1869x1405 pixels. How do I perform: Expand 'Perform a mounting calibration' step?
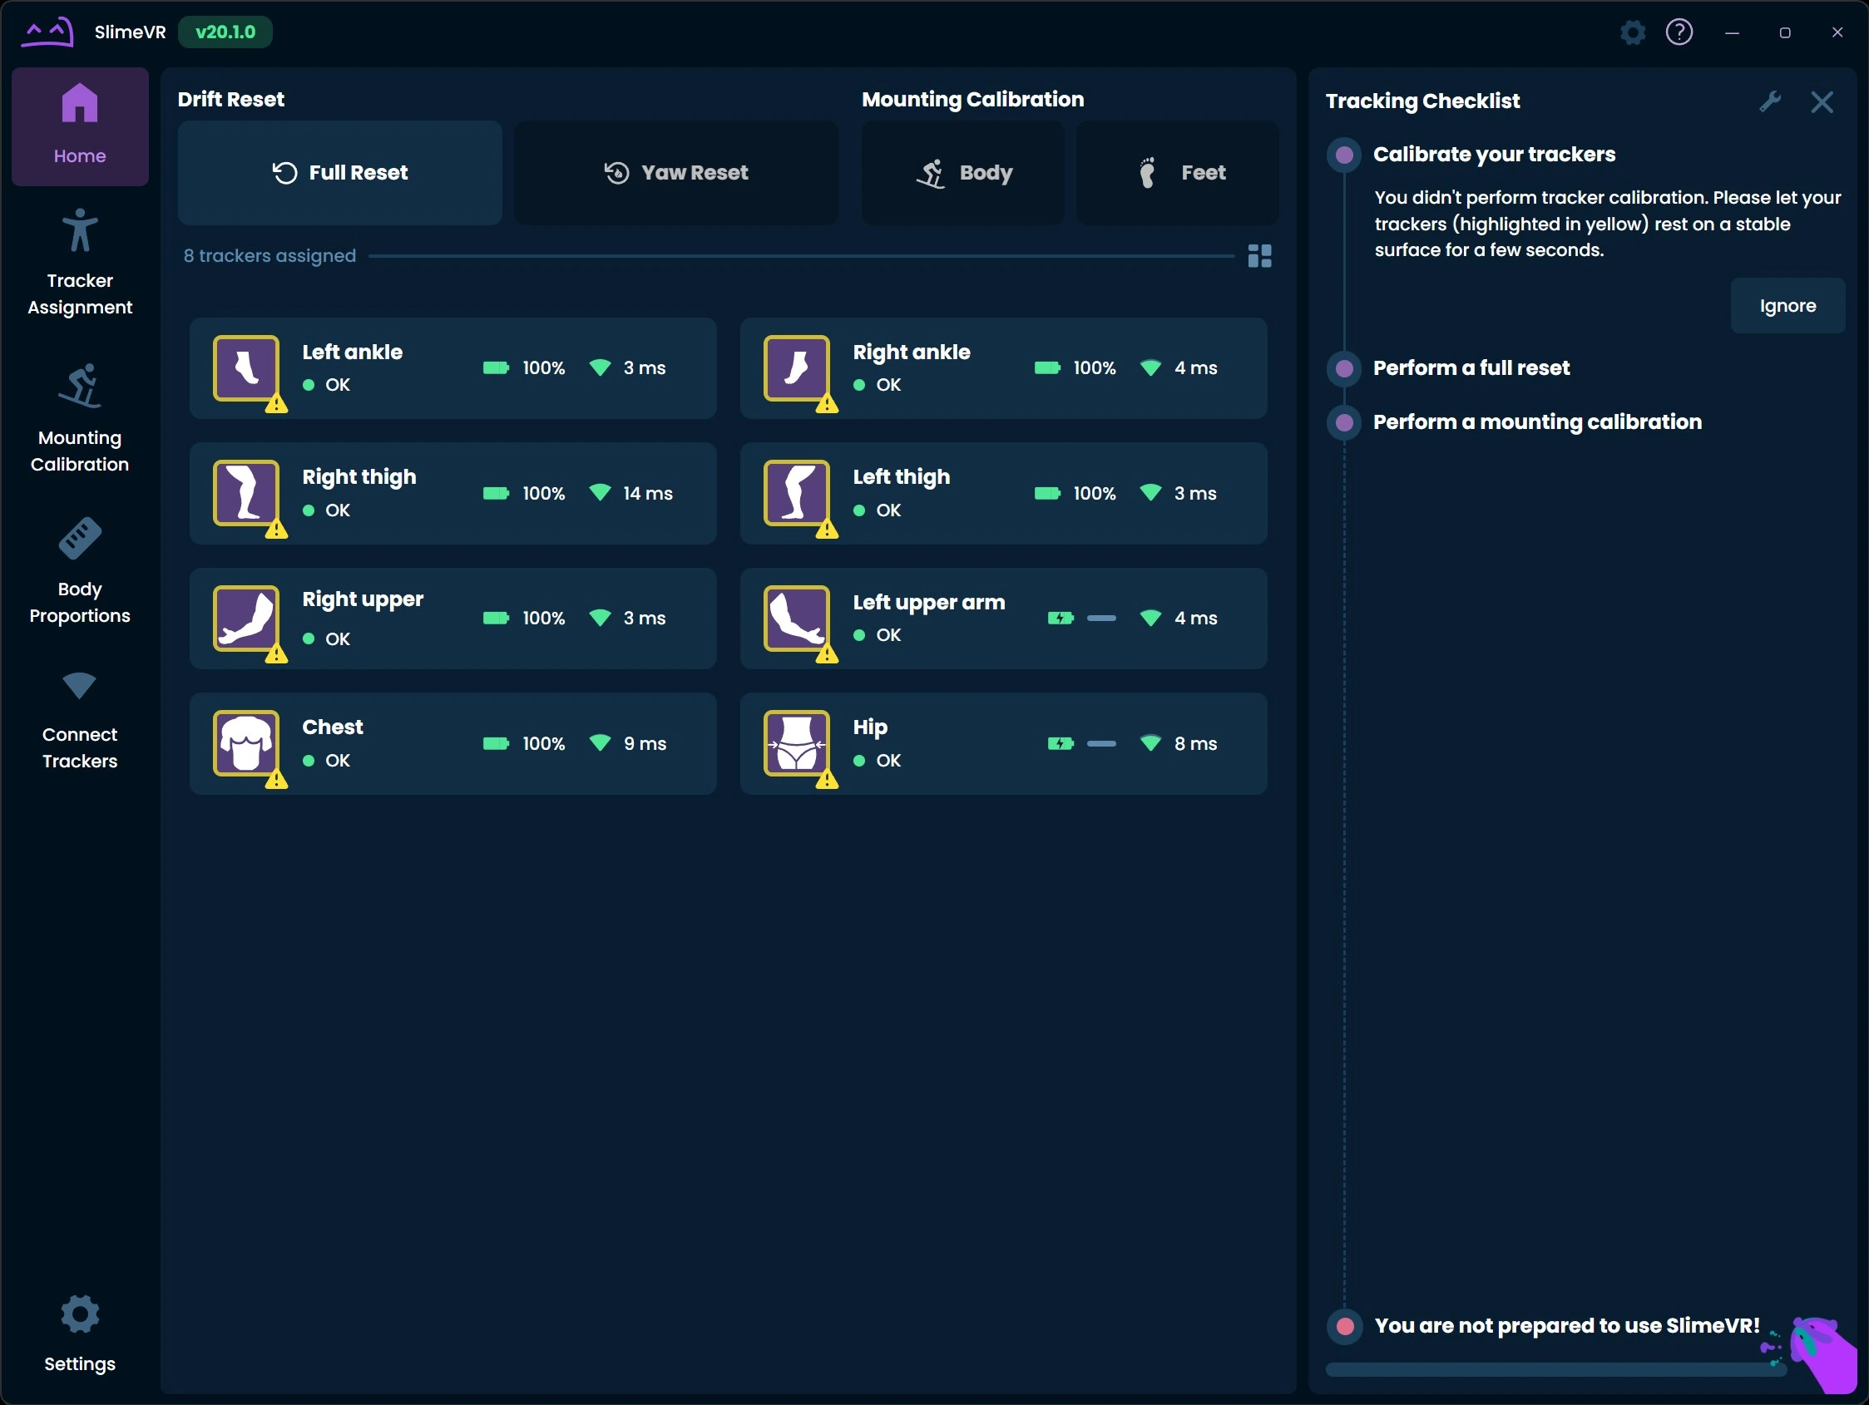[1537, 422]
